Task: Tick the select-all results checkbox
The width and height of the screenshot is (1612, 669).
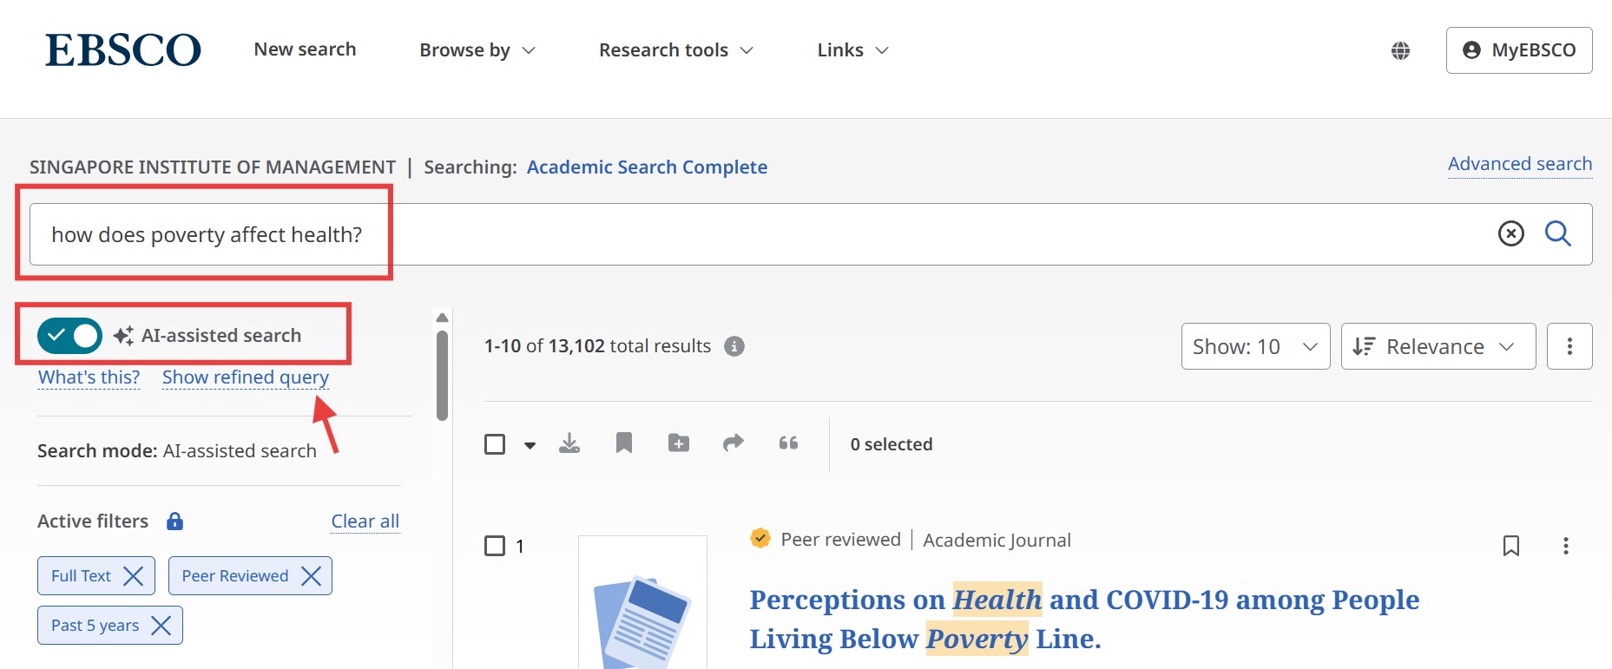Action: [495, 444]
